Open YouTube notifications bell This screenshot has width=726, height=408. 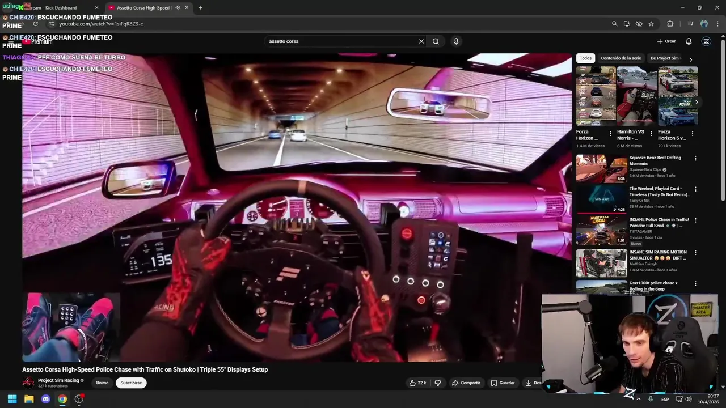pos(689,41)
